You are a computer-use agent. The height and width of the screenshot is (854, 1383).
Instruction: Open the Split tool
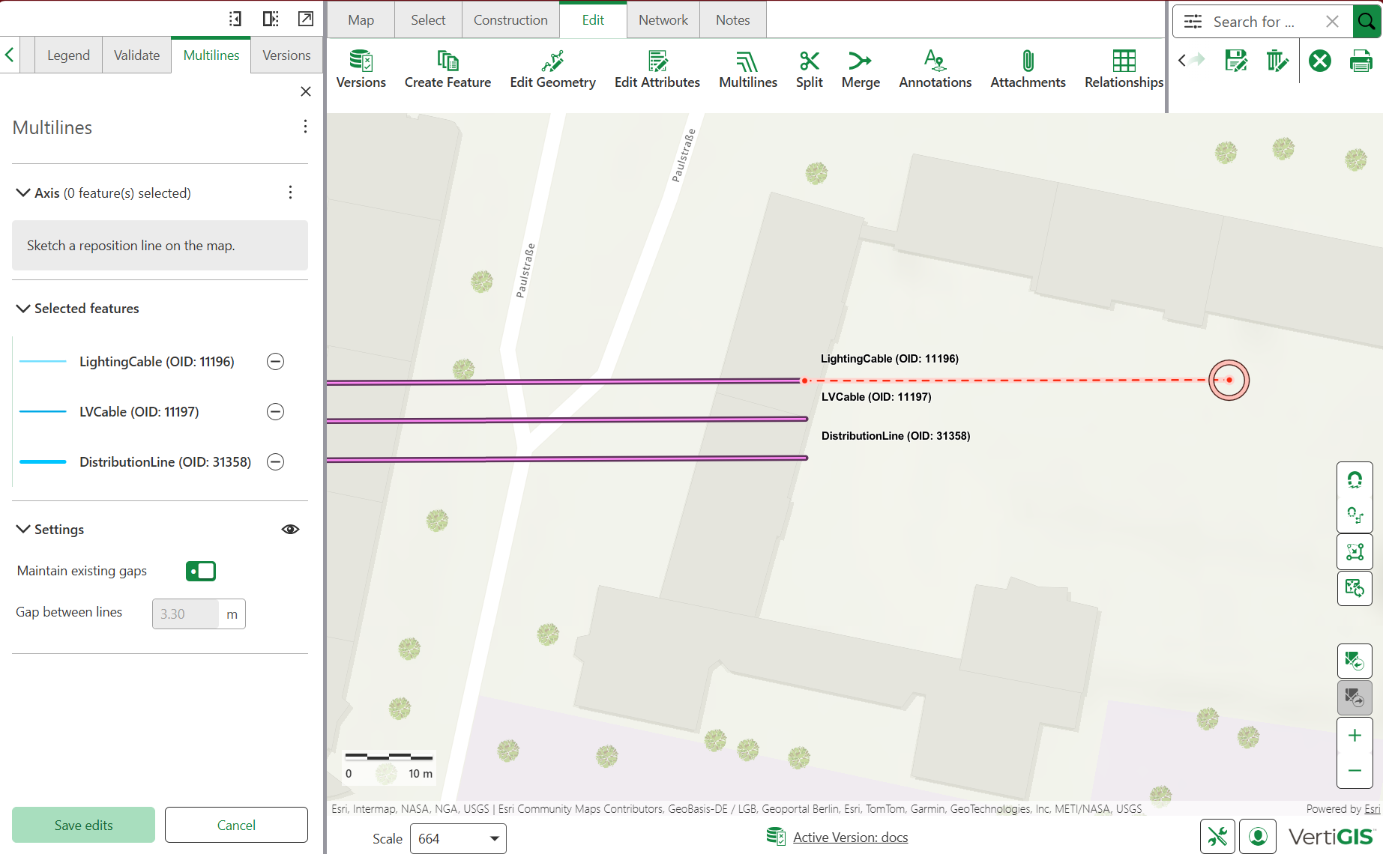click(x=809, y=69)
